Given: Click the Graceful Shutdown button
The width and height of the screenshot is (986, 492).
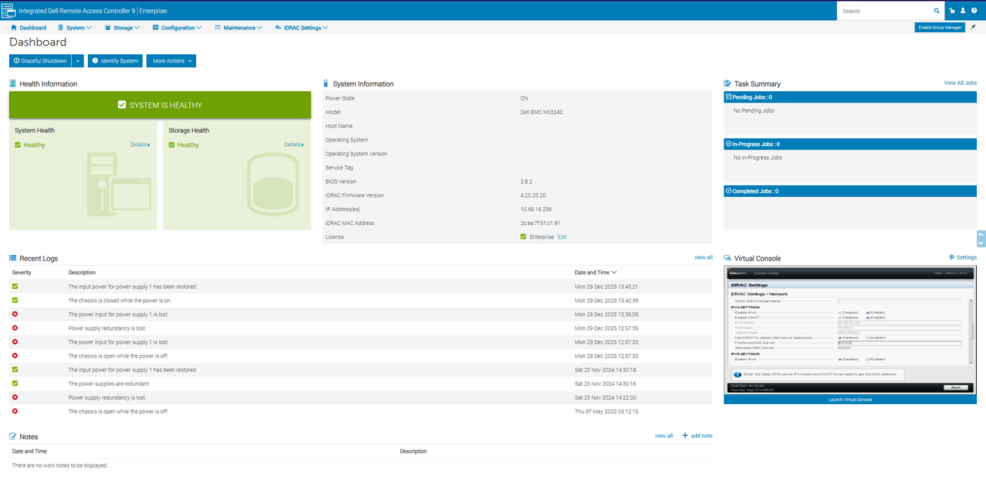Looking at the screenshot, I should click(x=40, y=61).
